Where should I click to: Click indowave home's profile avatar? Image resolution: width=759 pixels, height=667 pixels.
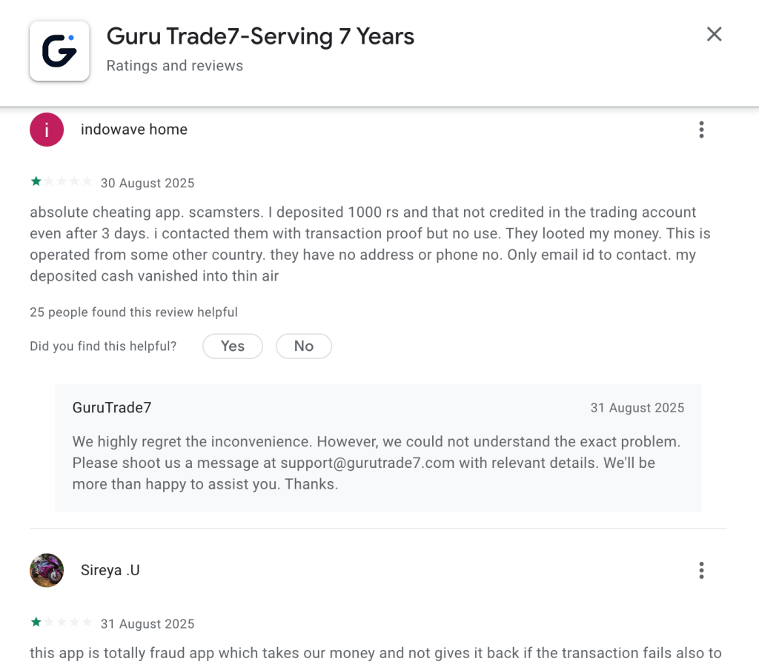pos(47,130)
